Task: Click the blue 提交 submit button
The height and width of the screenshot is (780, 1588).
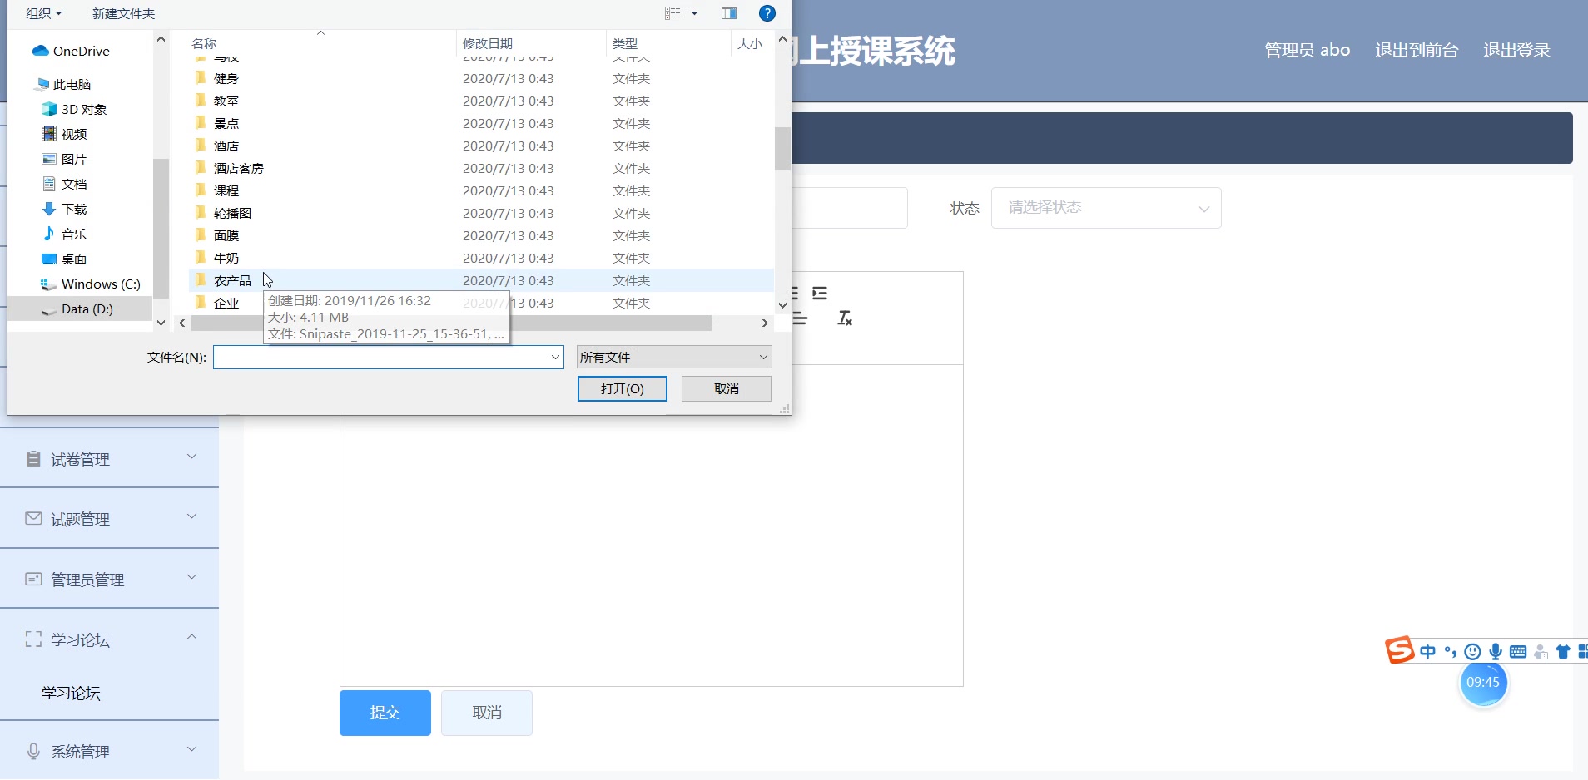Action: [384, 713]
